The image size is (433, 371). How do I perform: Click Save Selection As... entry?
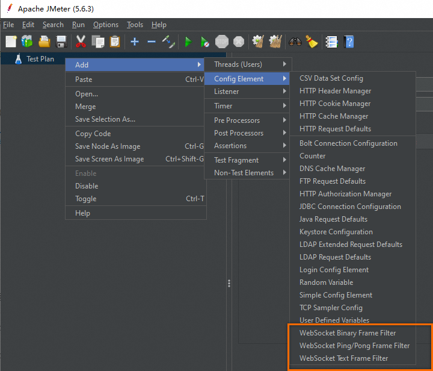(x=105, y=119)
